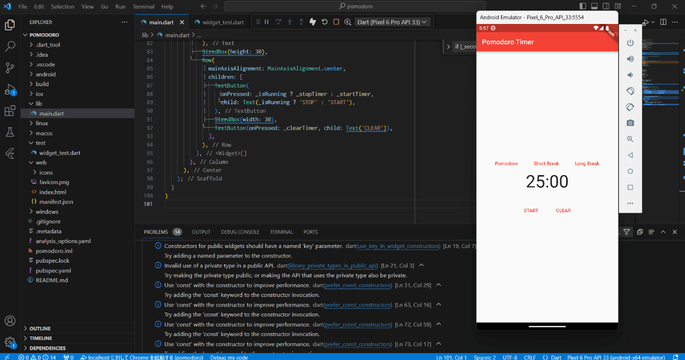Viewport: 685px width, 360px height.
Task: Open editor More Actions ellipsis
Action: tap(675, 22)
